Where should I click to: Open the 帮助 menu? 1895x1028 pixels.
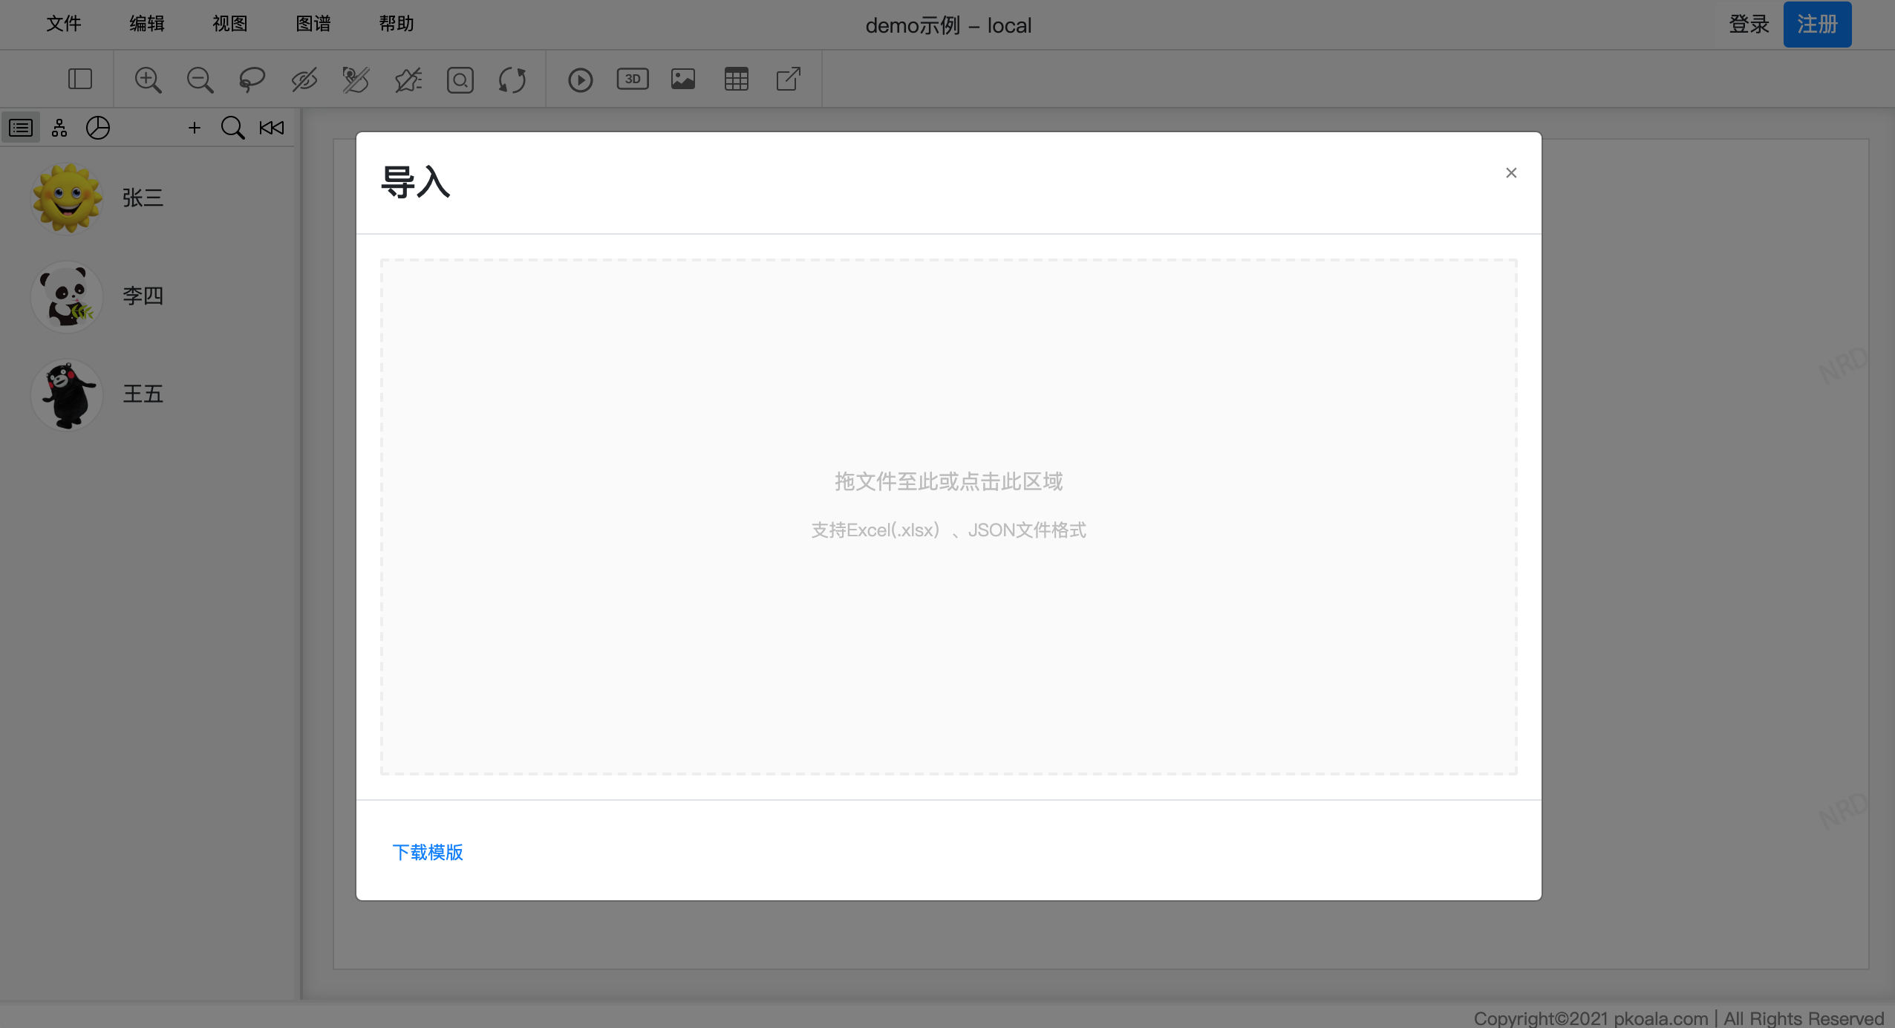[394, 24]
